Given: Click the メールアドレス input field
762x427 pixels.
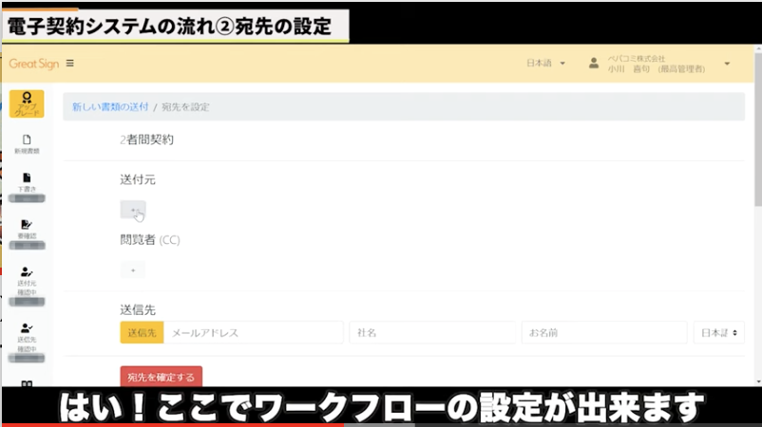Looking at the screenshot, I should click(253, 332).
